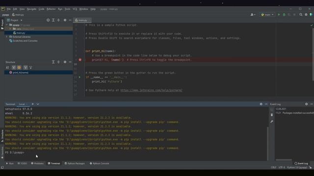Select Scratches and Consoles item
Screen dimensions: 314x176
tap(25, 41)
